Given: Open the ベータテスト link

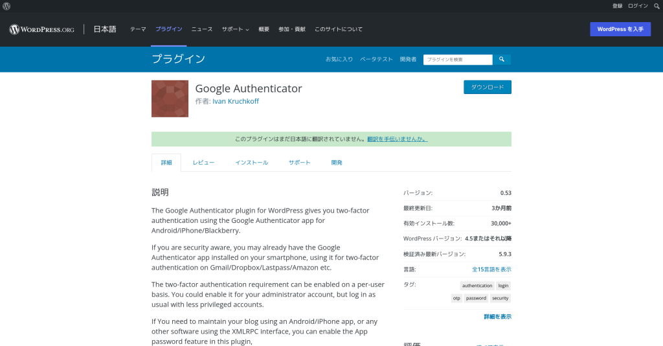Looking at the screenshot, I should coord(376,59).
